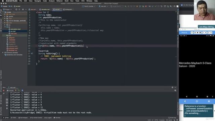
Task: Open the Terminal tool window
Action: 57,118
